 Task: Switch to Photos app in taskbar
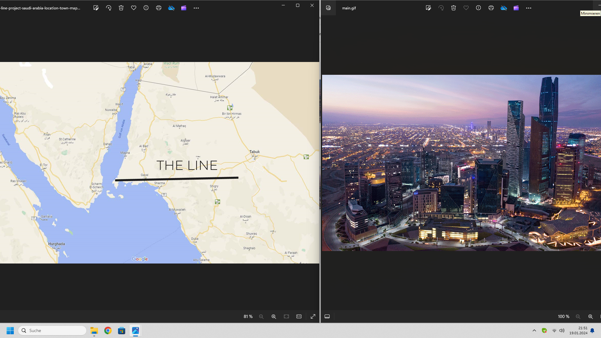(x=136, y=330)
